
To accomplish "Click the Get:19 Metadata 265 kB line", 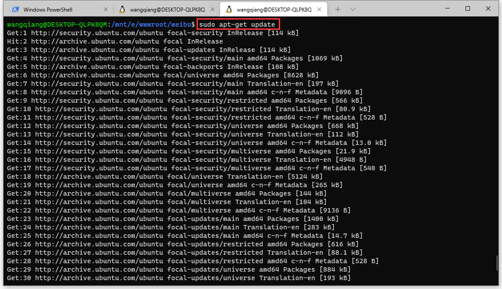I will [x=175, y=185].
